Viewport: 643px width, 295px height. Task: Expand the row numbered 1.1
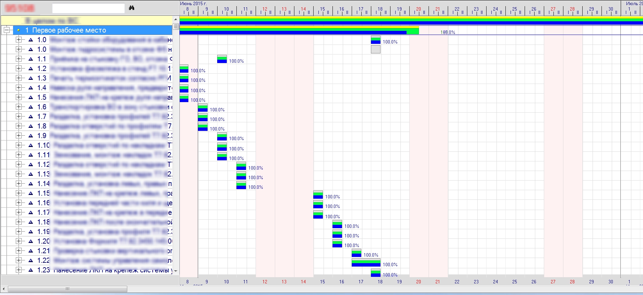coord(19,59)
